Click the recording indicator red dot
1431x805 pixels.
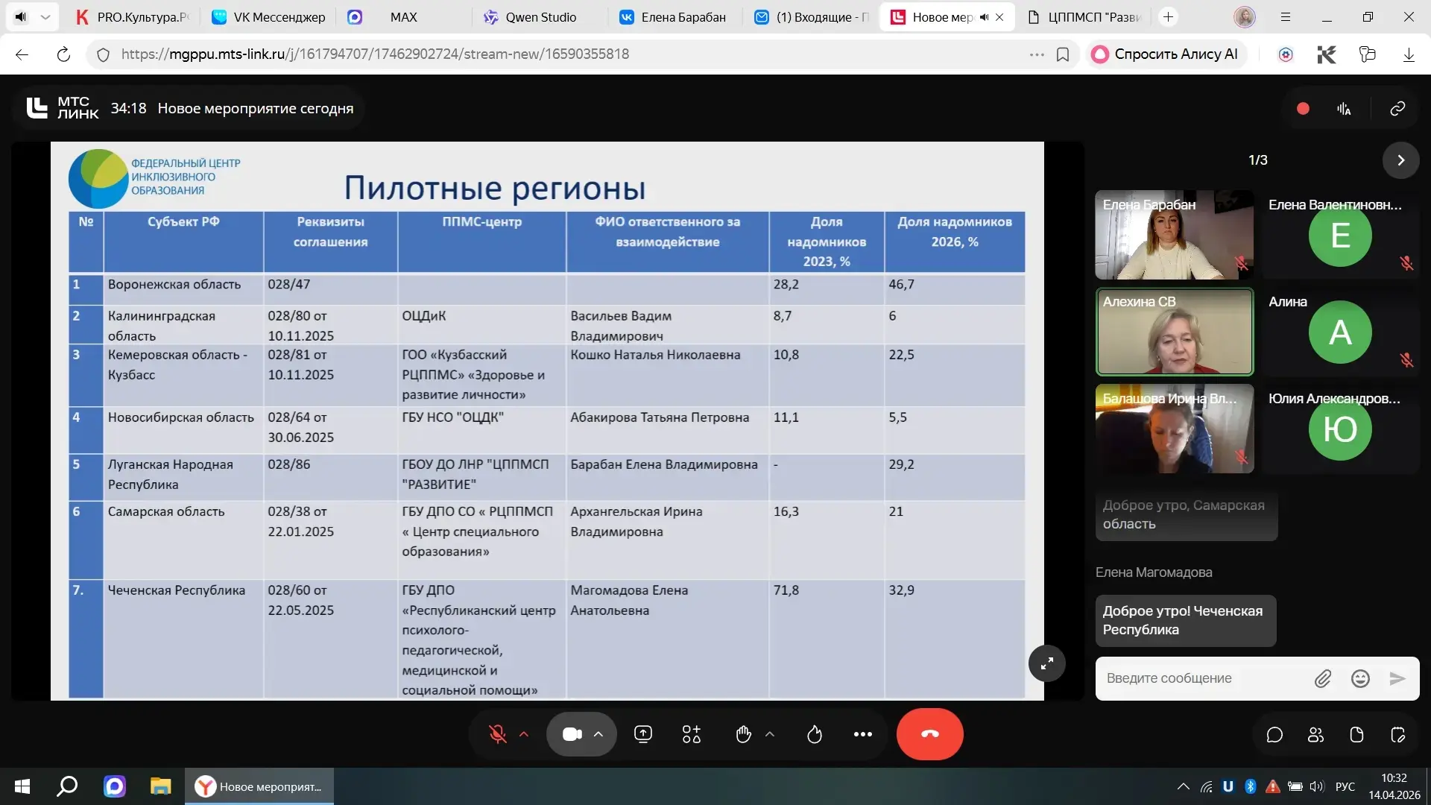(1303, 109)
